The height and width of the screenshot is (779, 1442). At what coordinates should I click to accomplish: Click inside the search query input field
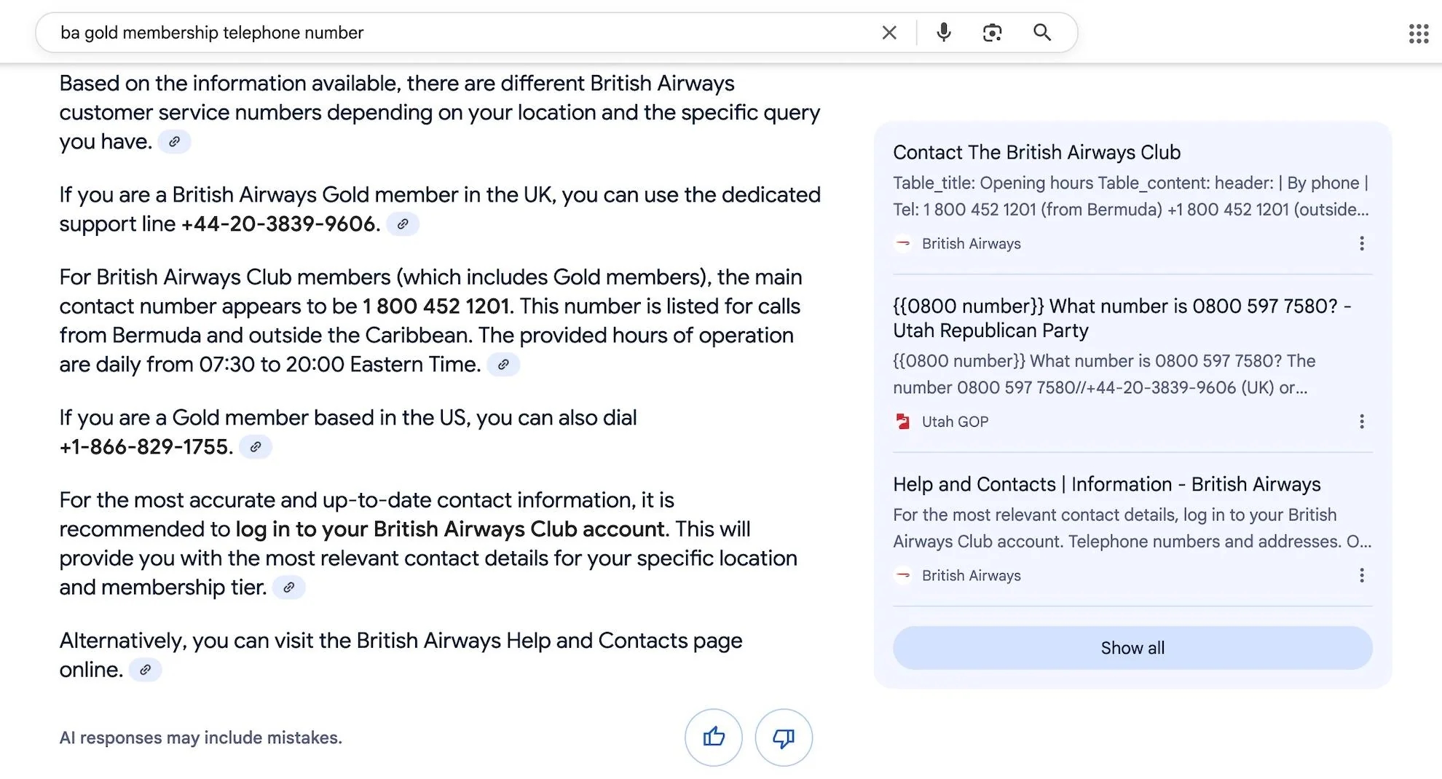pos(437,32)
